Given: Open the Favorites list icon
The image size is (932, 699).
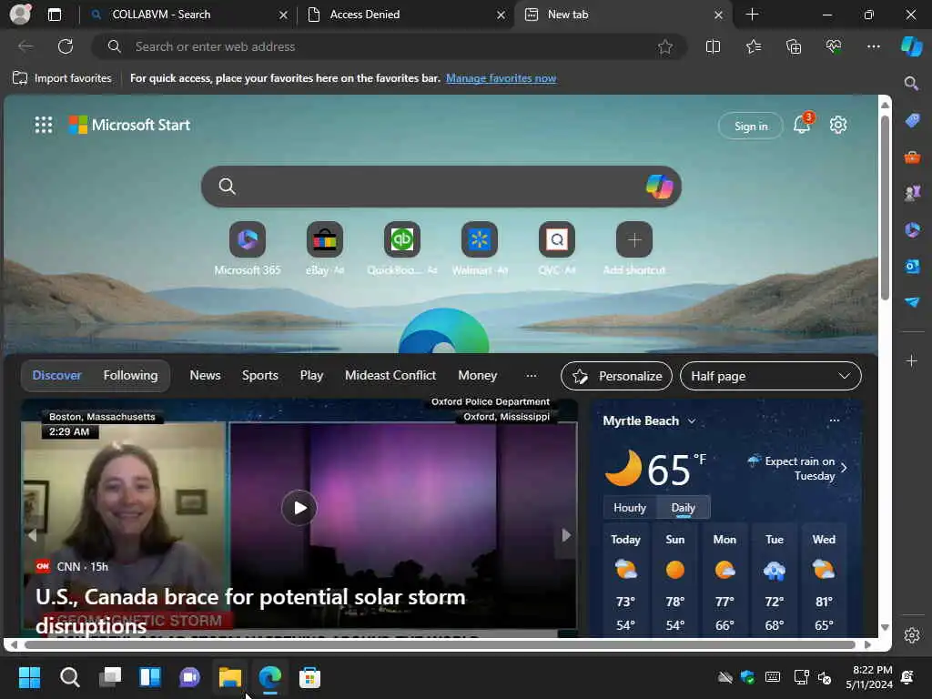Looking at the screenshot, I should pos(753,46).
